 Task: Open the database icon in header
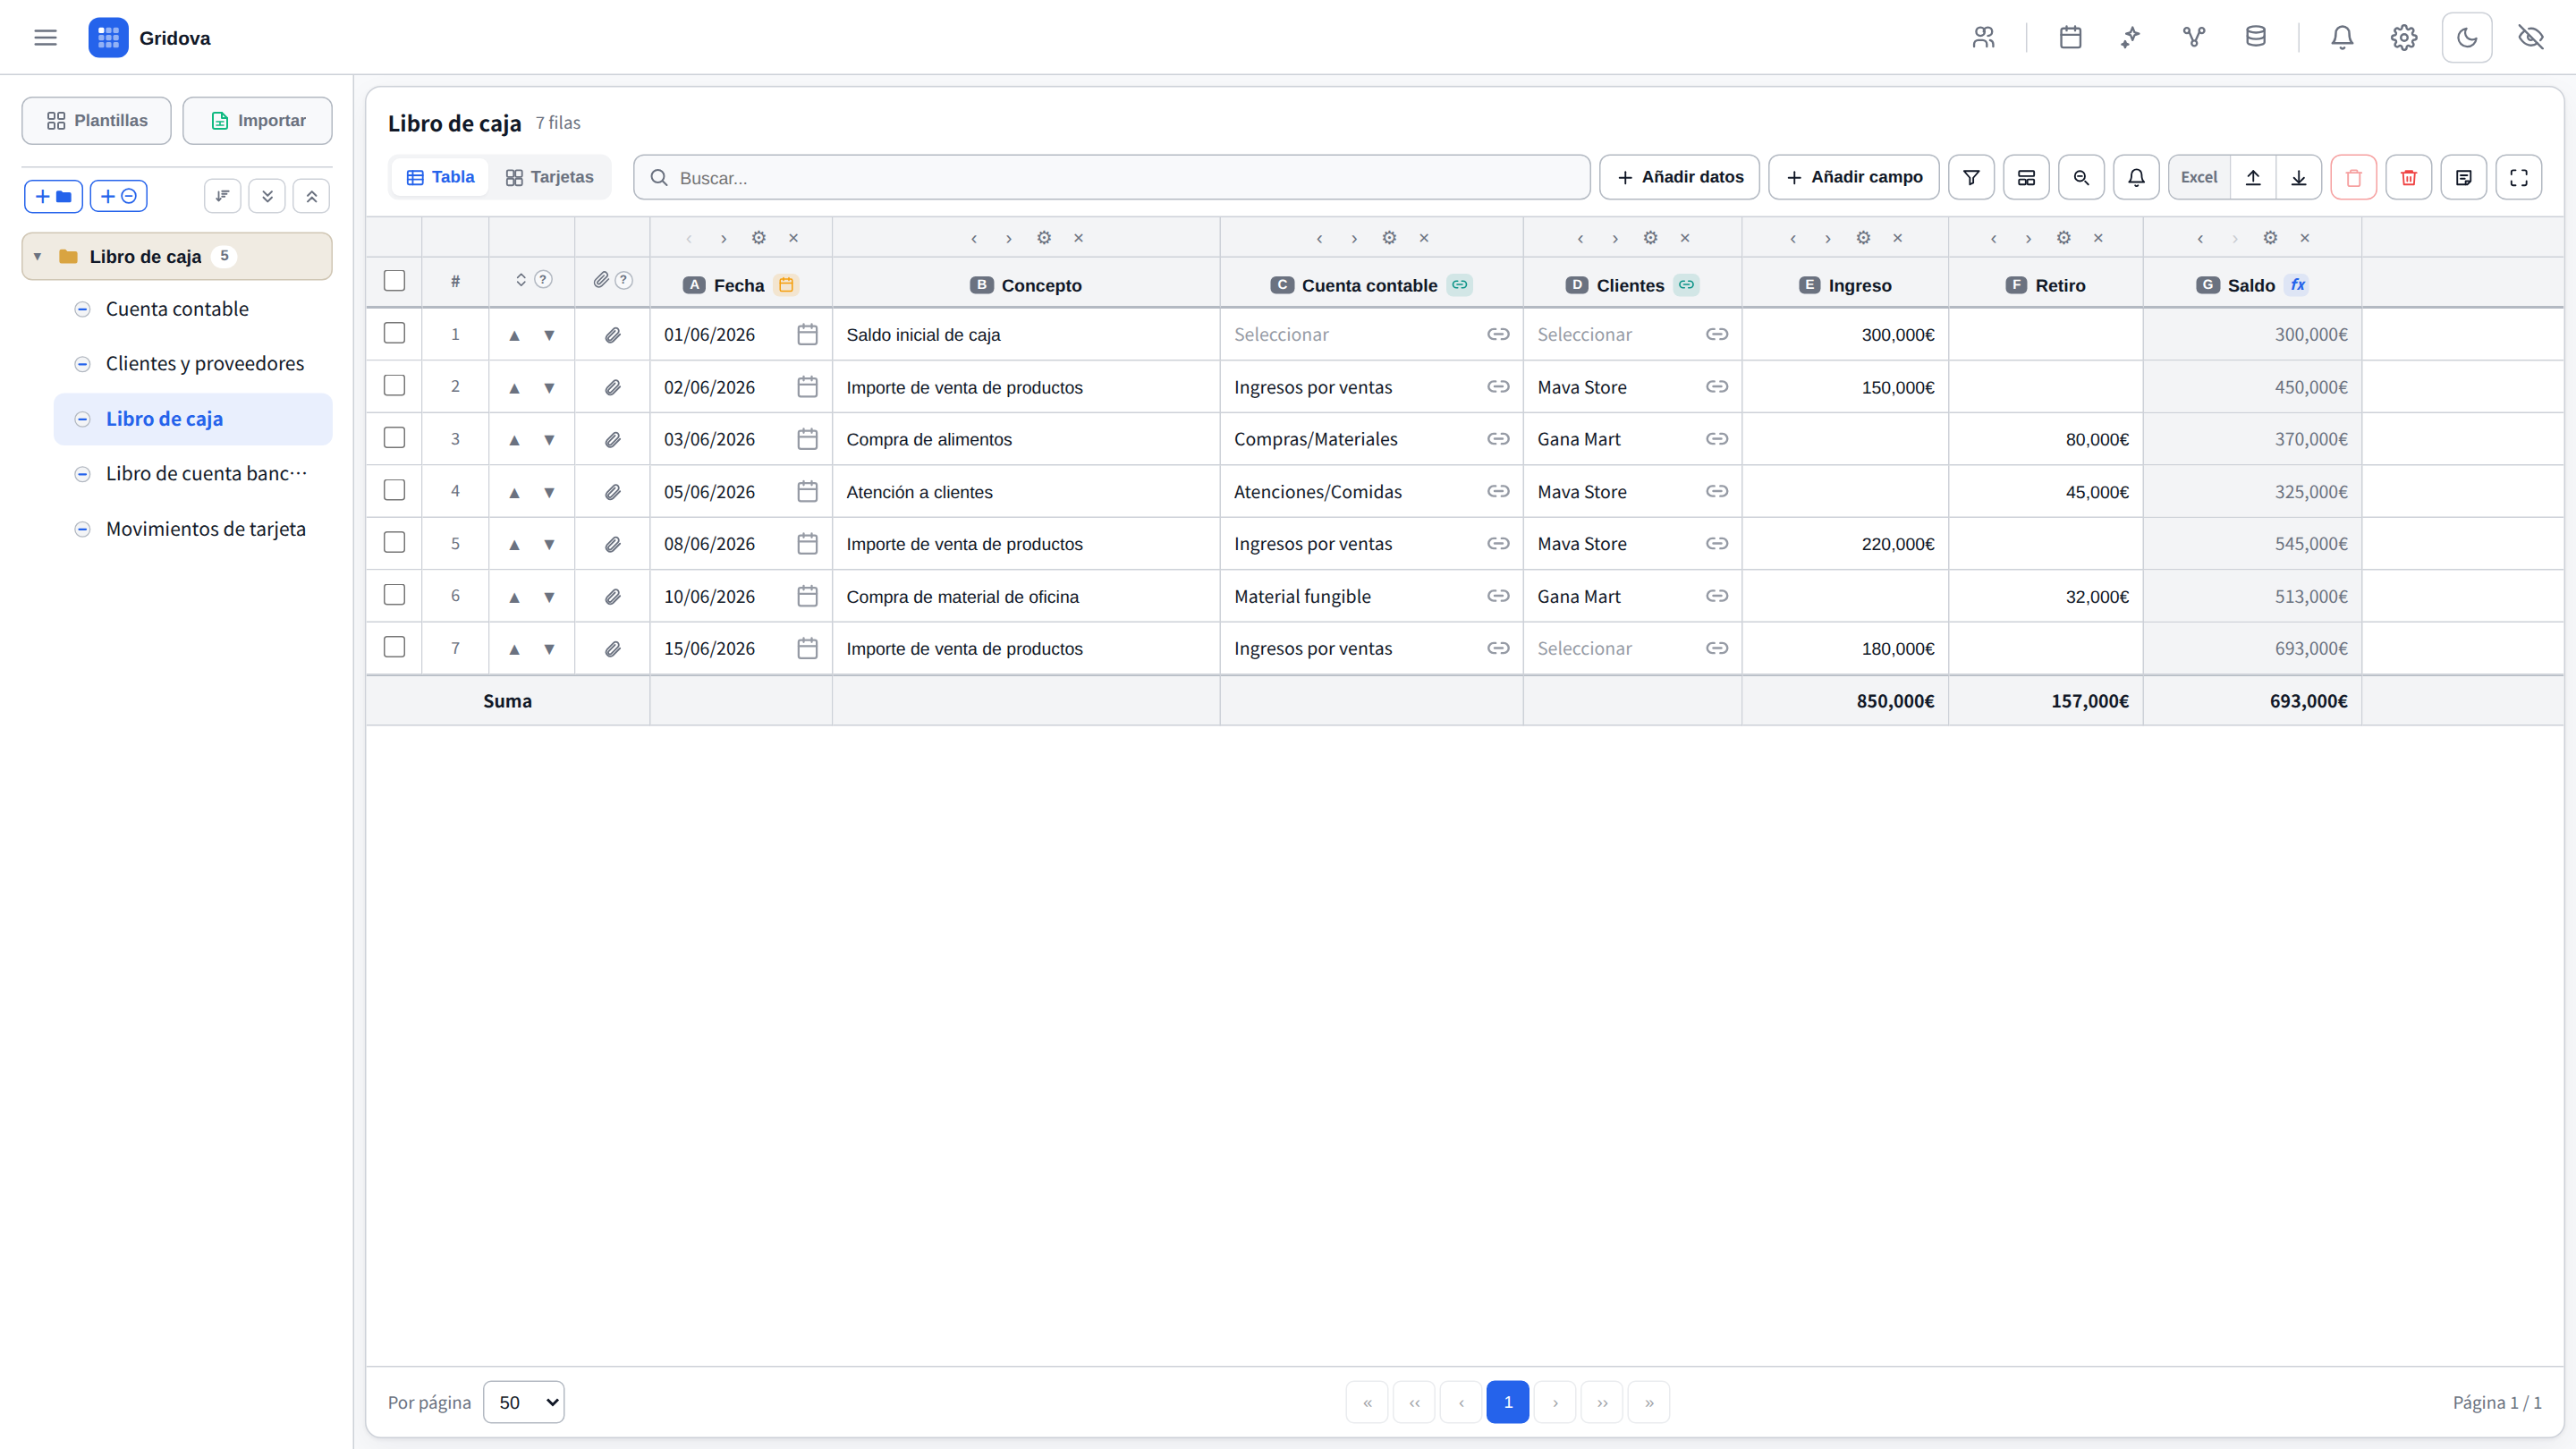[x=2256, y=38]
